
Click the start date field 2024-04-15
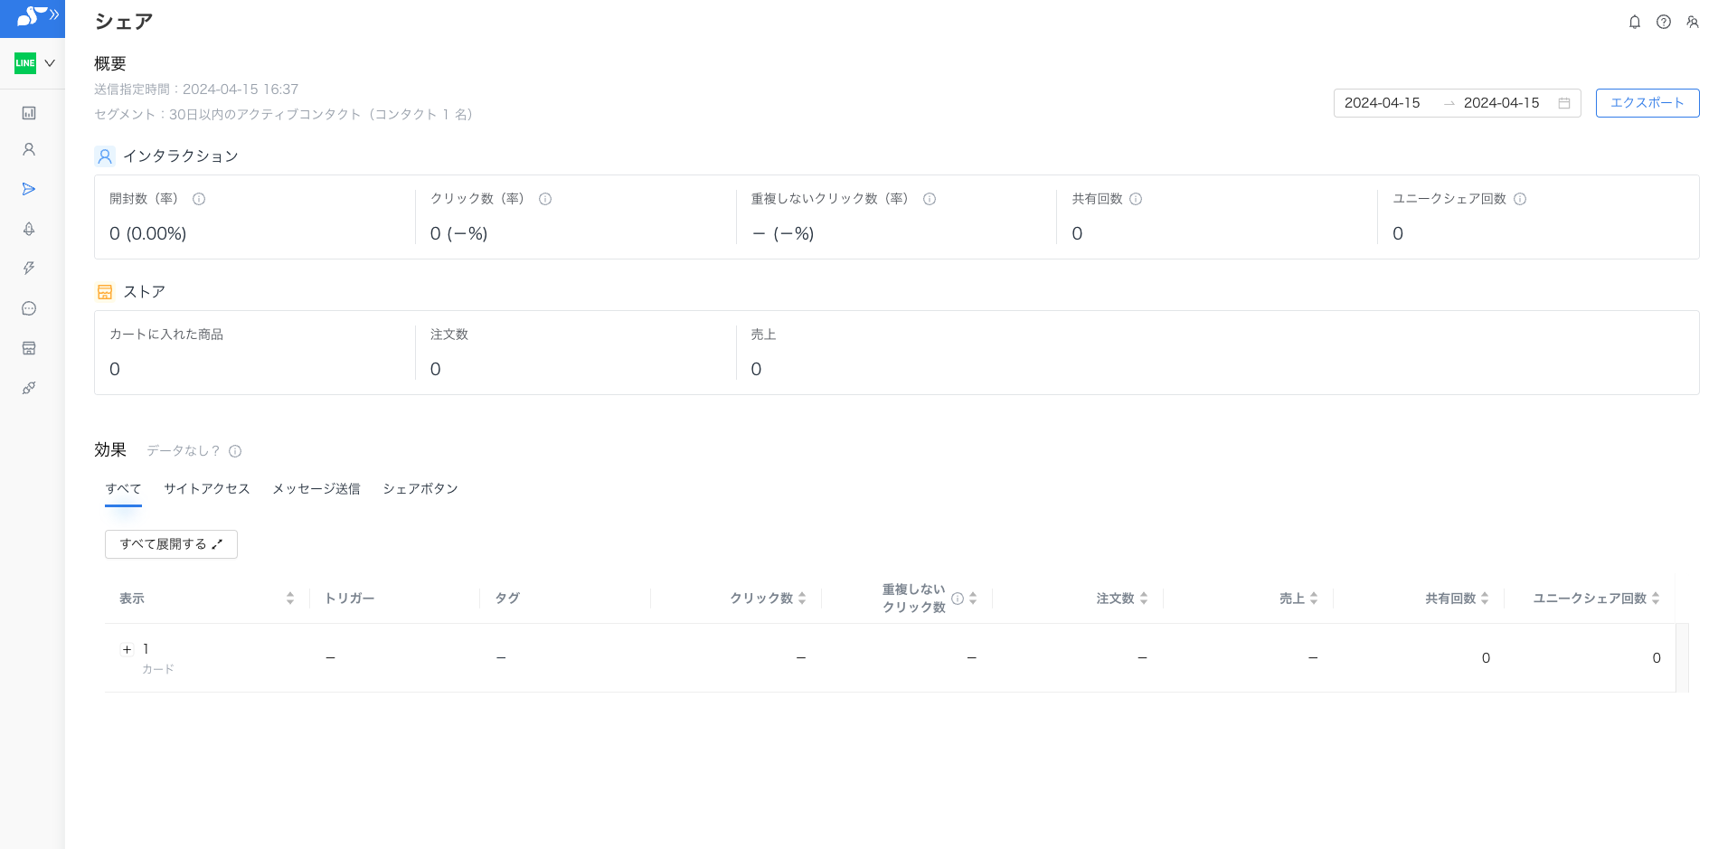[x=1383, y=103]
